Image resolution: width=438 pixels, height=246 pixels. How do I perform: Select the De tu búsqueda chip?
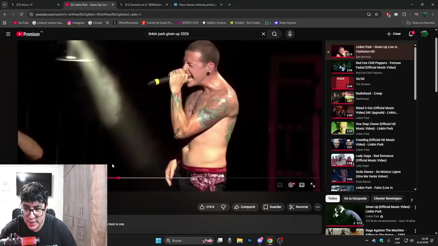click(355, 199)
